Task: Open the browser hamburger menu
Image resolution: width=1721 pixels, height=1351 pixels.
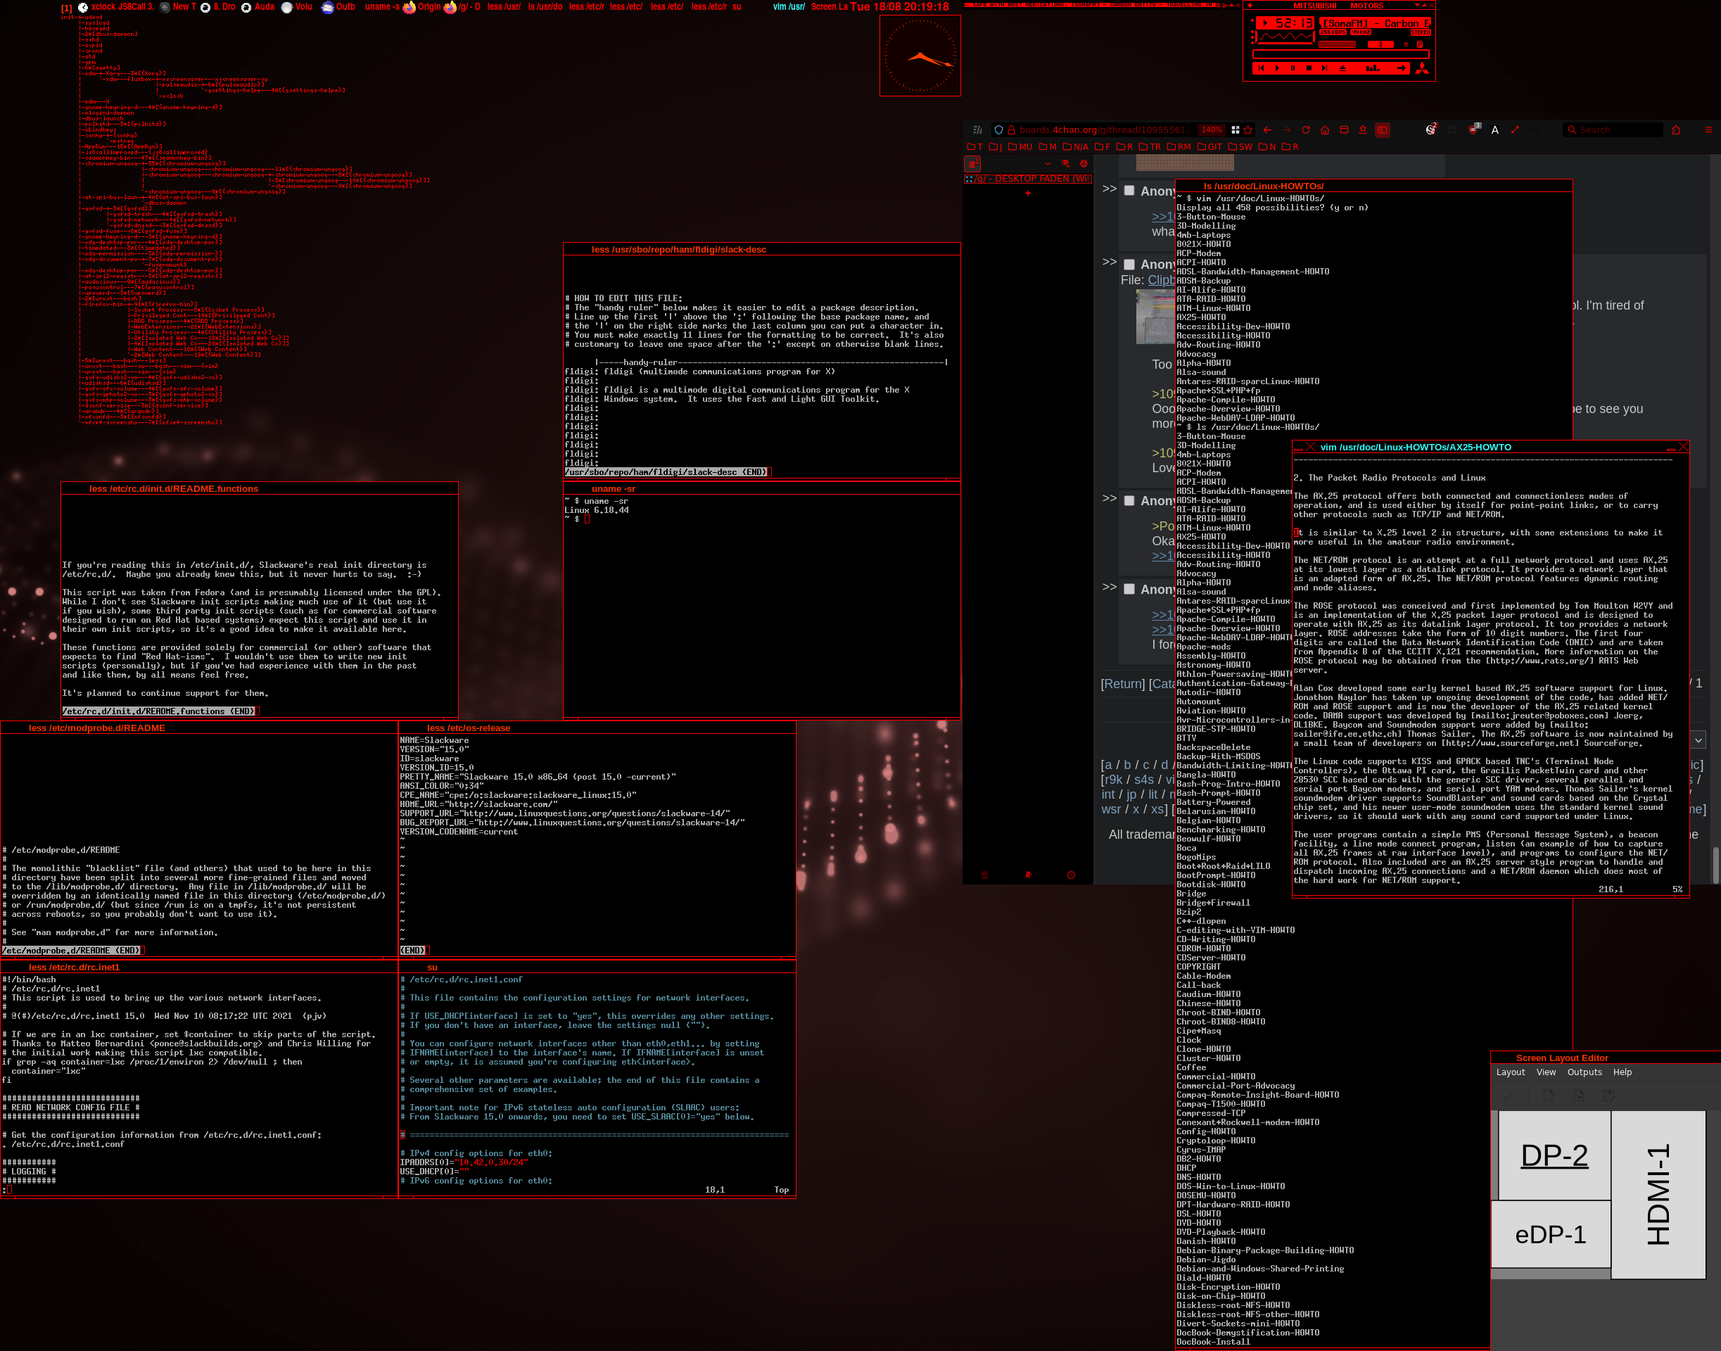Action: [1708, 129]
